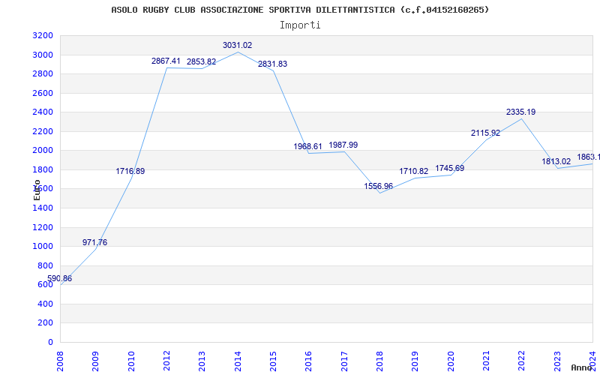Select the year 2022 axis label
The height and width of the screenshot is (375, 600).
click(522, 361)
